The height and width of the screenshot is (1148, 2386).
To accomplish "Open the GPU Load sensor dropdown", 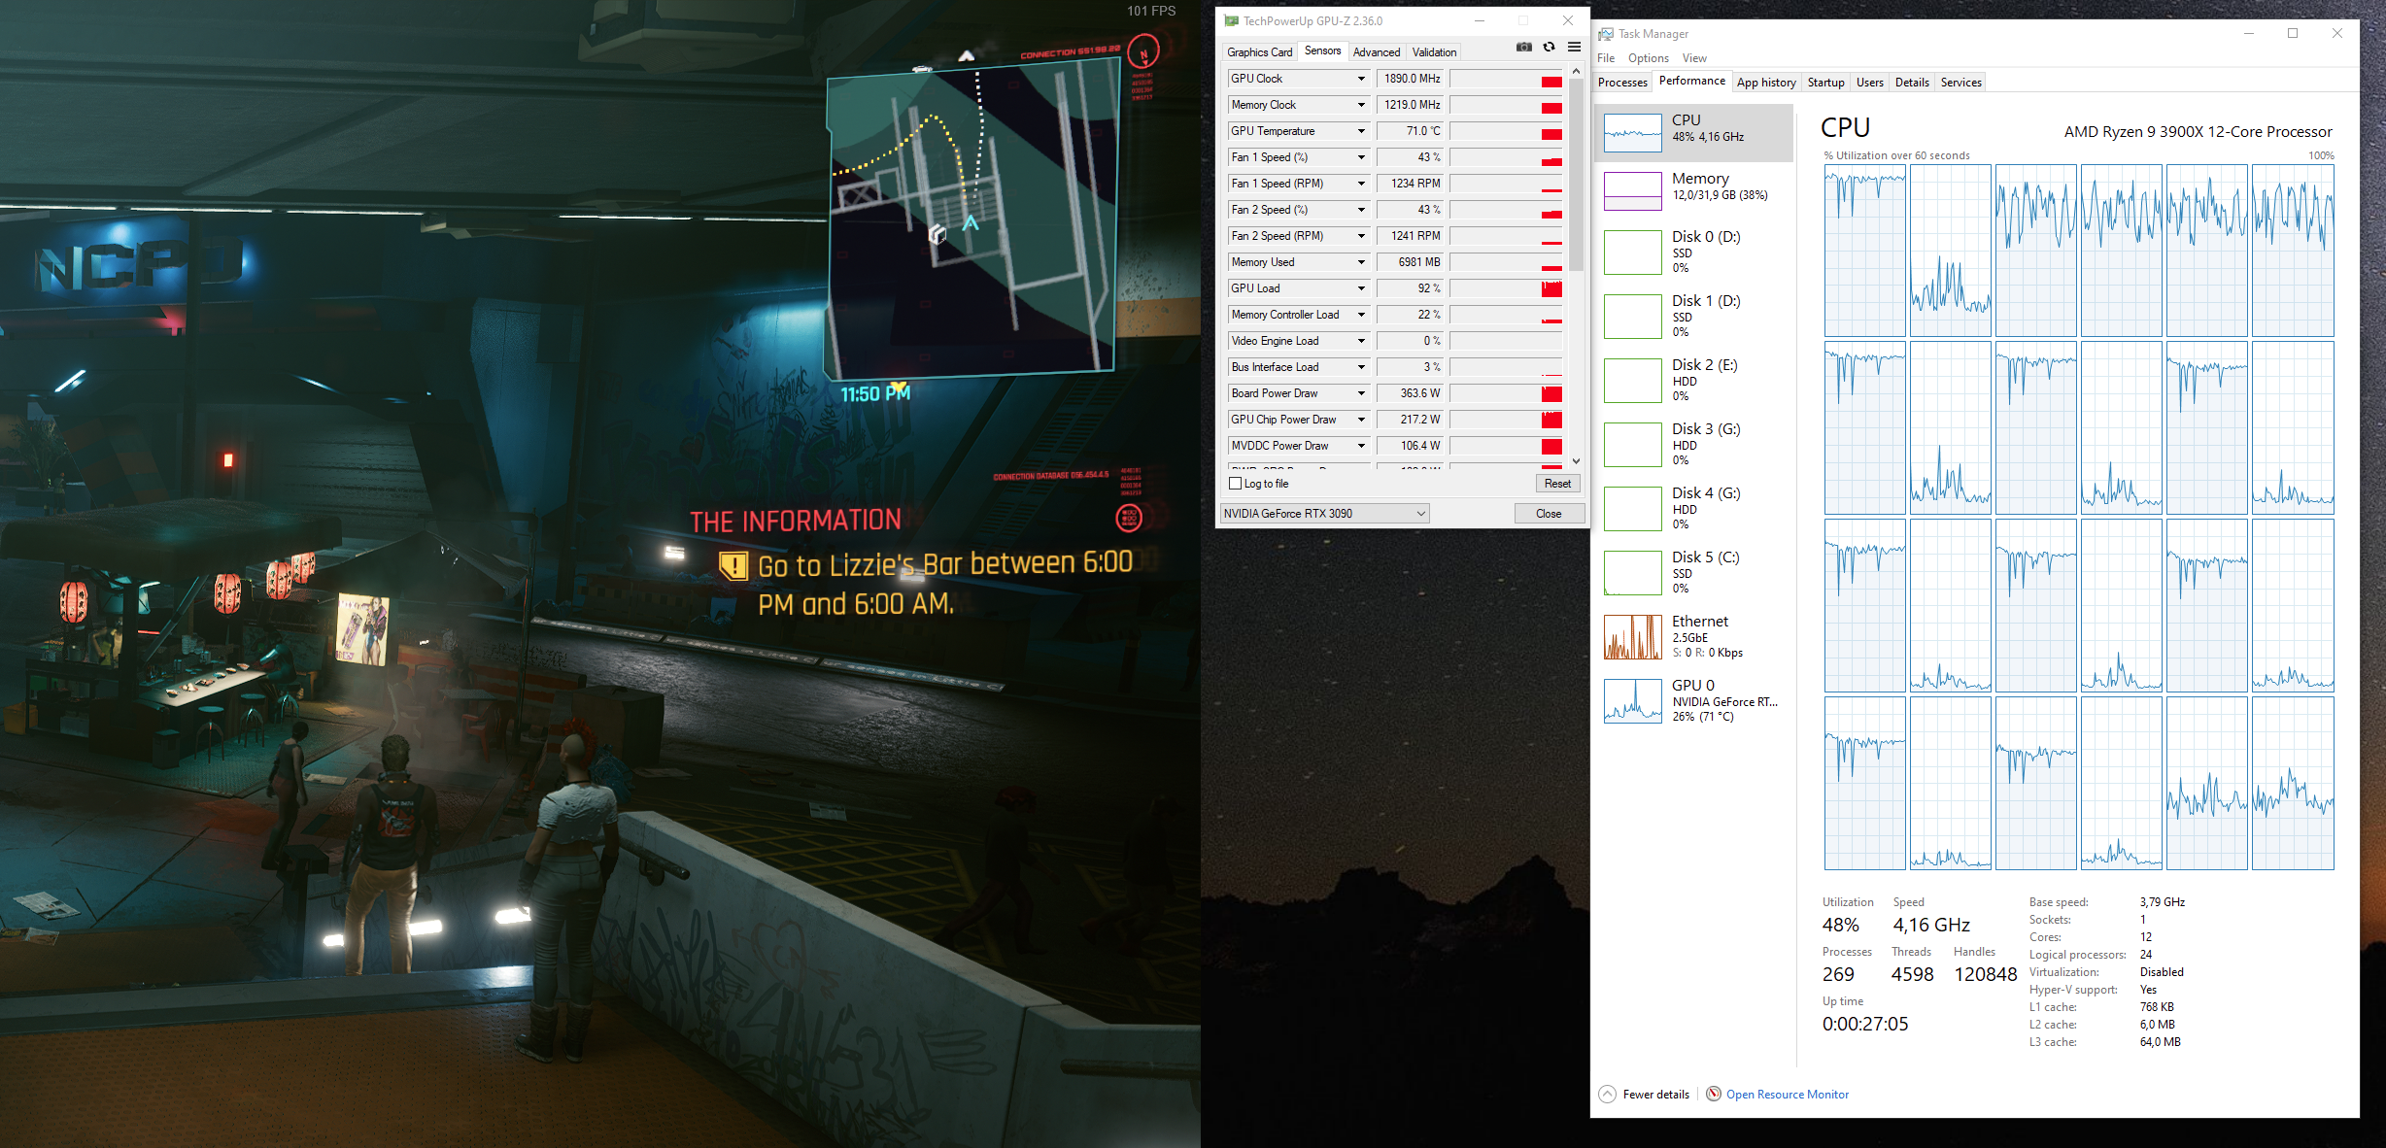I will pos(1361,288).
